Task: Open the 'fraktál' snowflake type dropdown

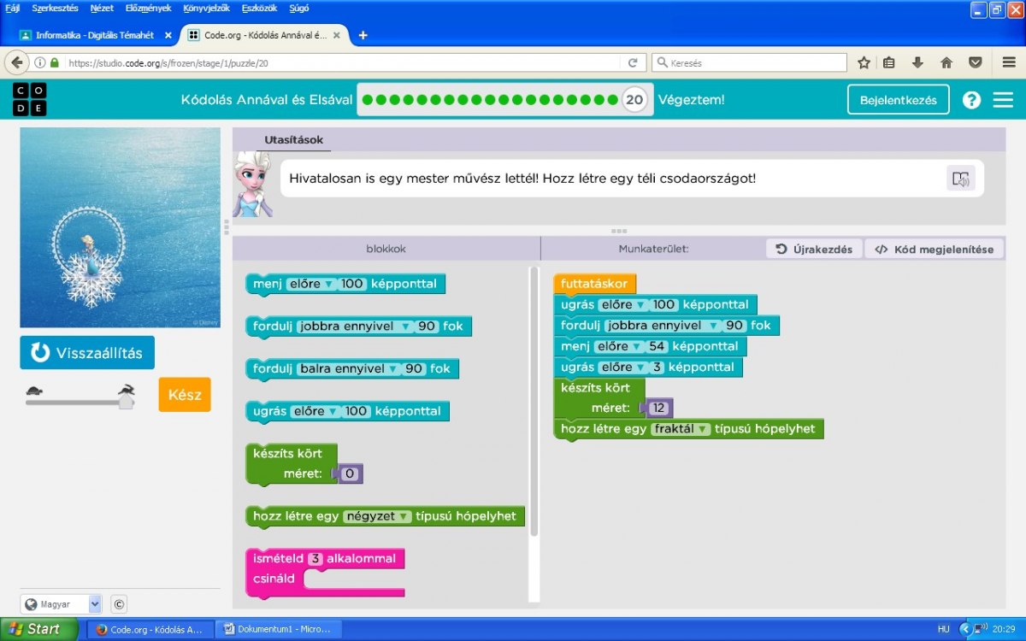Action: [681, 429]
